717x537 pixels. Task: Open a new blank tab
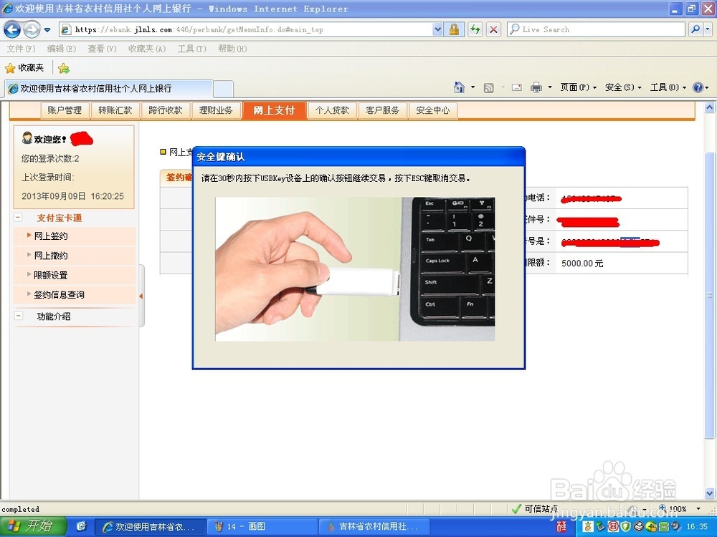(224, 89)
